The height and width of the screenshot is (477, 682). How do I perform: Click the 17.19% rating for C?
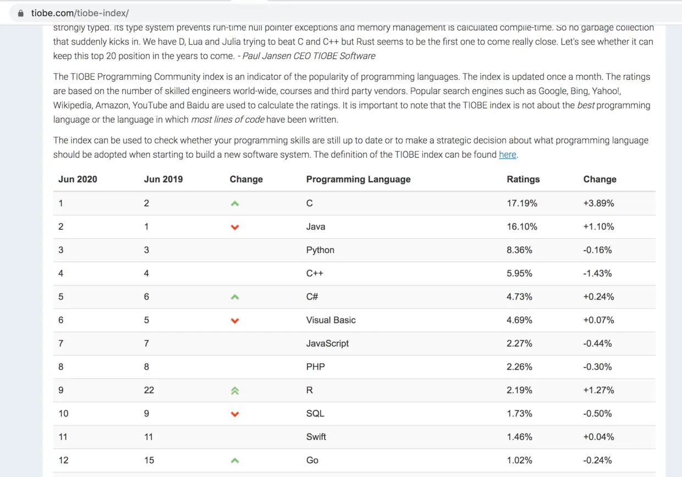(x=522, y=203)
